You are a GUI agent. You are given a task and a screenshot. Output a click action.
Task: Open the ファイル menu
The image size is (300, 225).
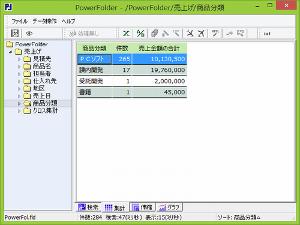(x=19, y=21)
